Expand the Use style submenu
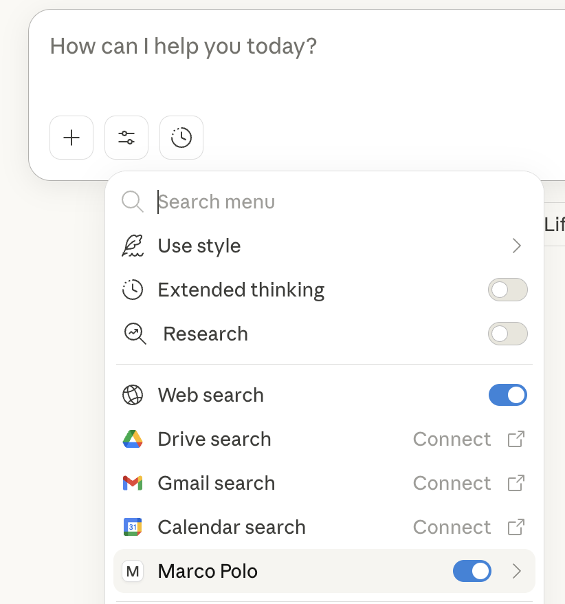 (516, 246)
